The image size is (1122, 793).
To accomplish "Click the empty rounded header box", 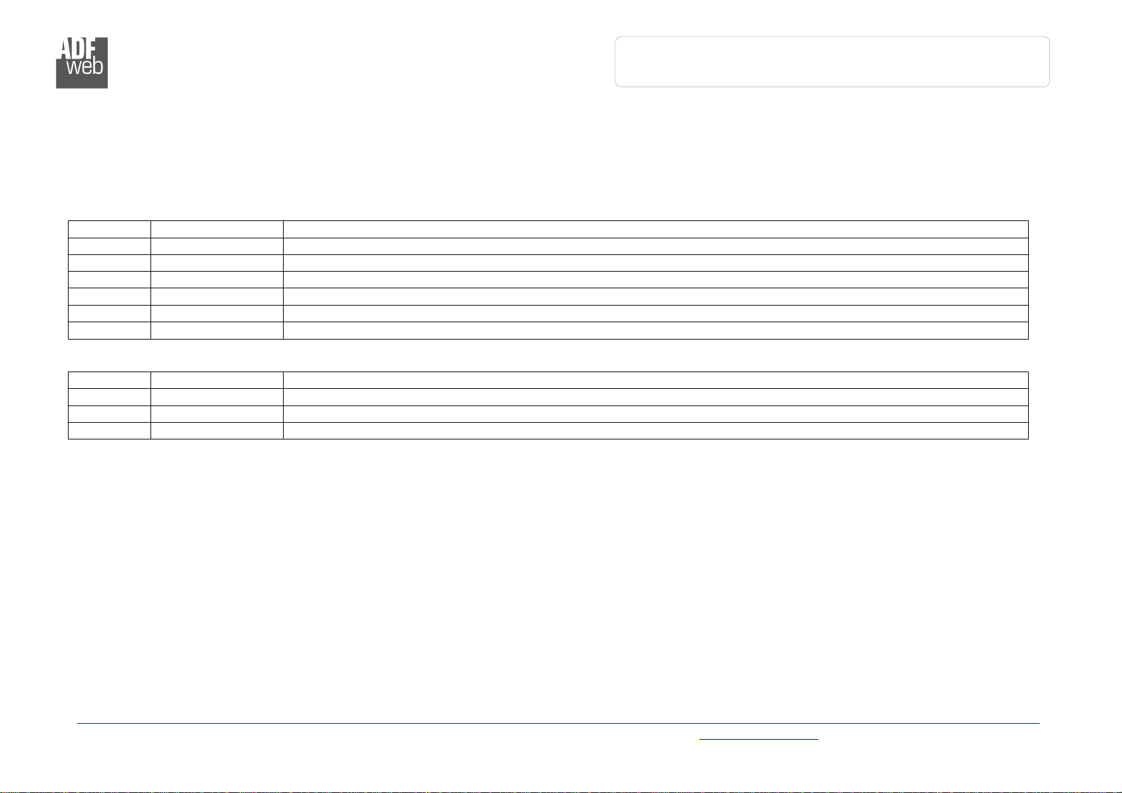I will click(832, 61).
